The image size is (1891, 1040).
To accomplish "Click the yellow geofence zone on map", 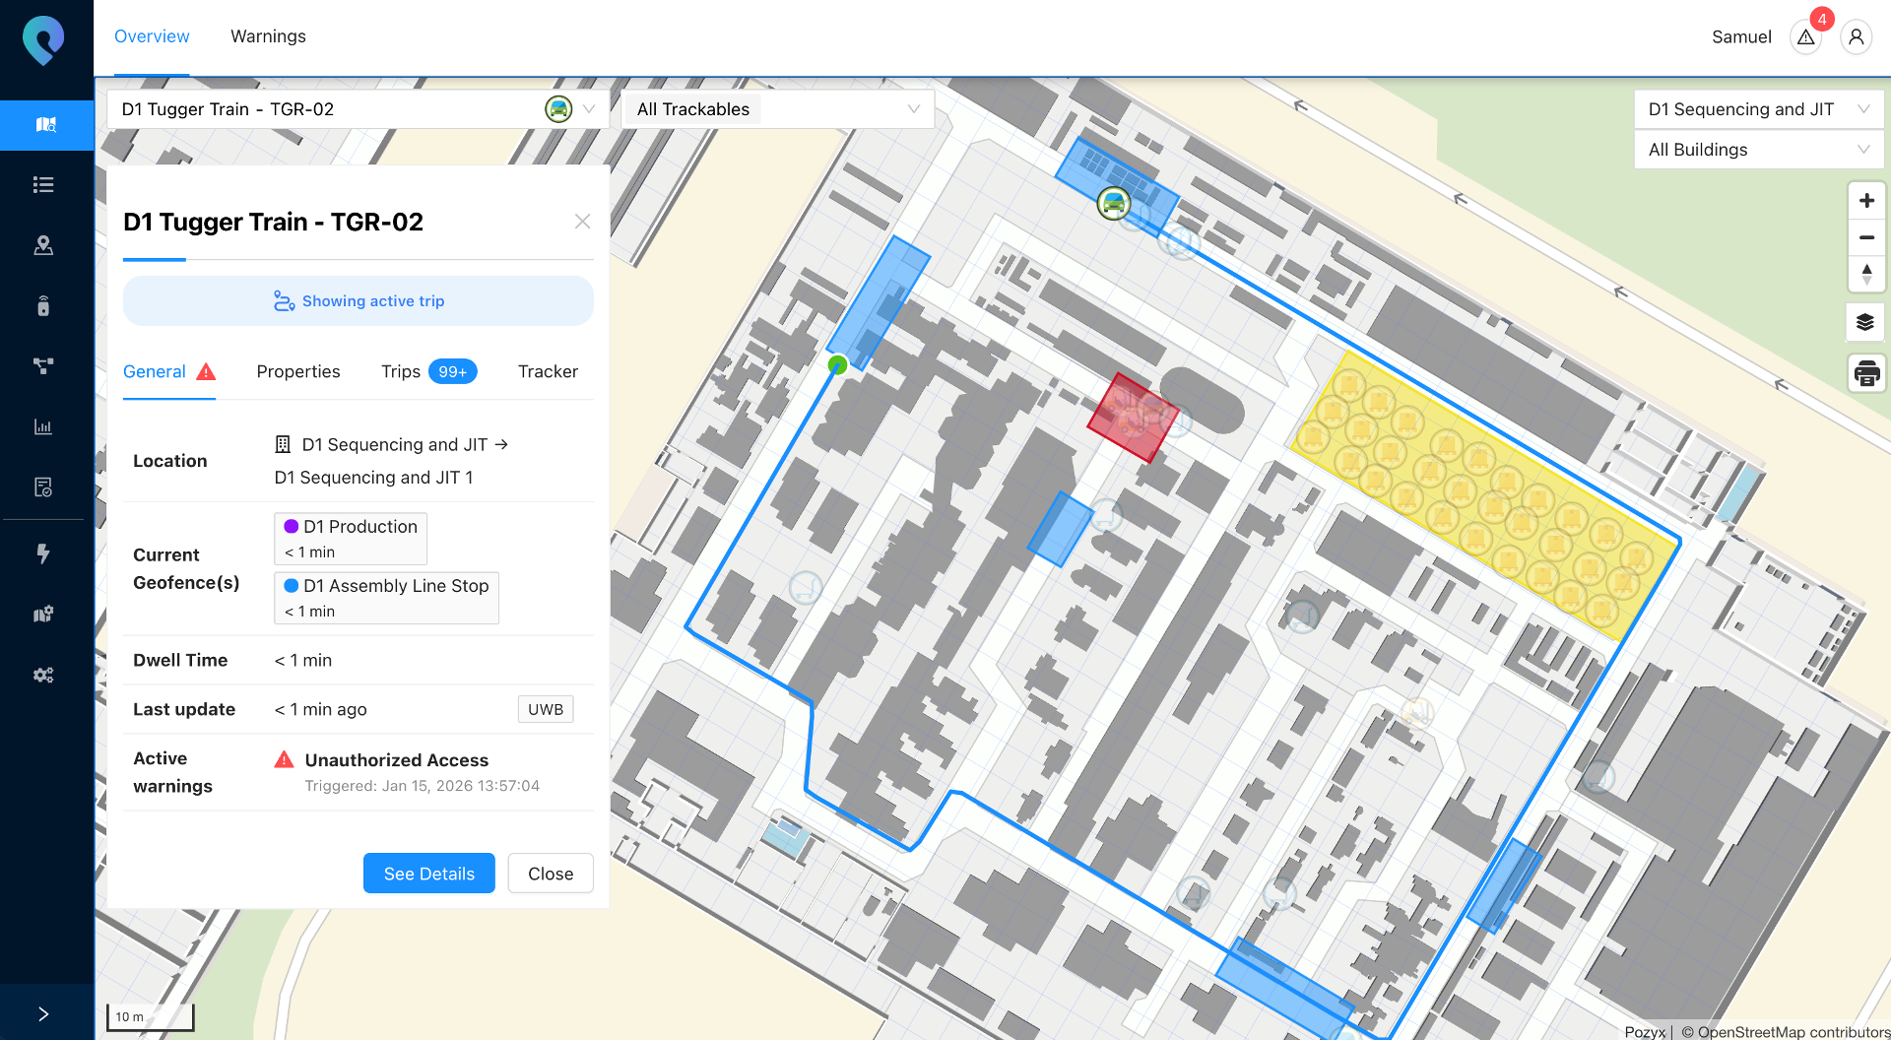I will pos(1487,497).
